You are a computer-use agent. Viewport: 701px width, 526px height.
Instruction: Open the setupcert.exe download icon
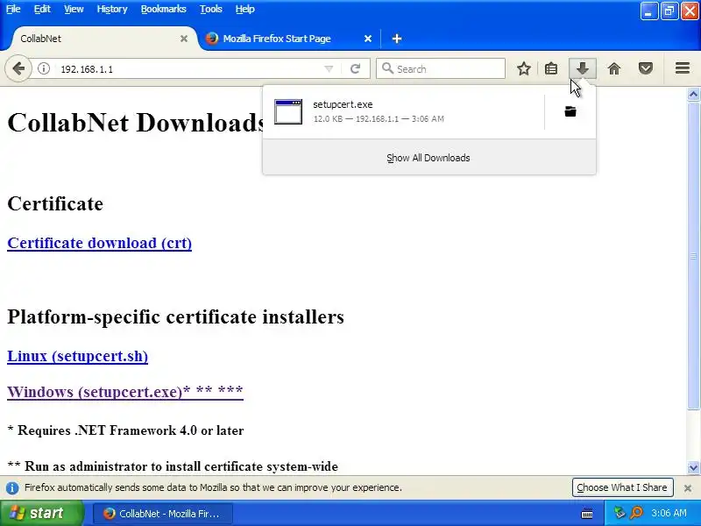coord(288,112)
